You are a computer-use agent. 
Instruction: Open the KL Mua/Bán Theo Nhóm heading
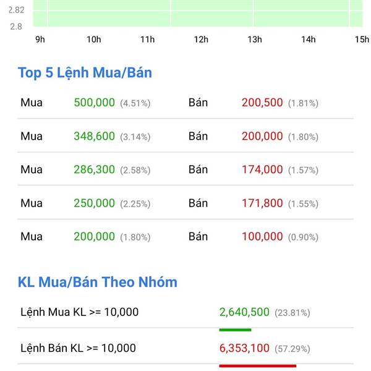[98, 282]
